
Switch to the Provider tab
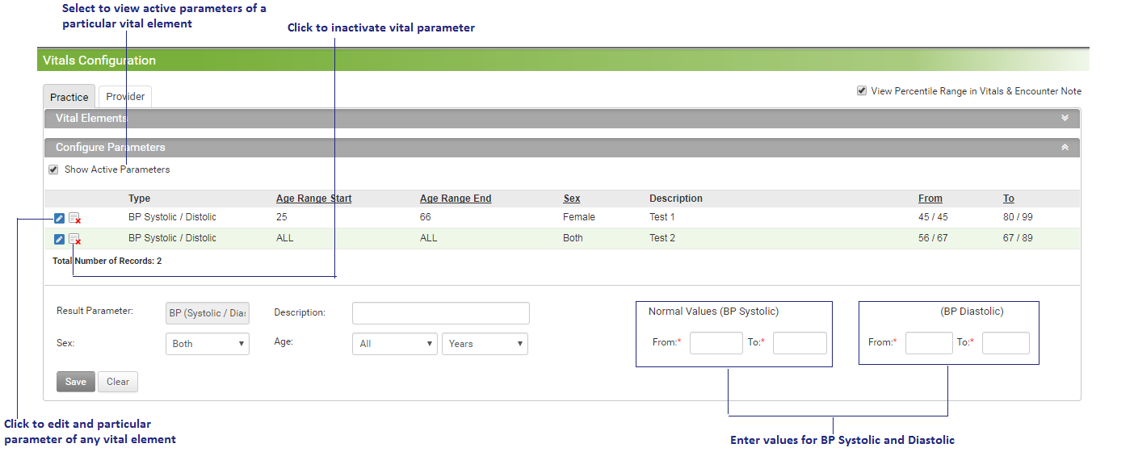click(125, 96)
